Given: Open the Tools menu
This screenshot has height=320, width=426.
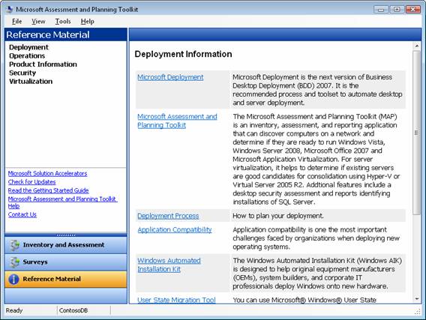Looking at the screenshot, I should tap(63, 22).
